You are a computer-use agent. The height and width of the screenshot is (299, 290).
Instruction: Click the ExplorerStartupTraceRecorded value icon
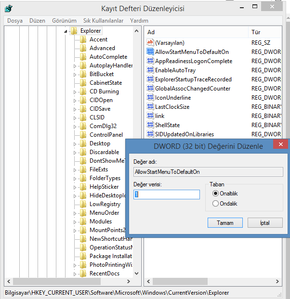tap(150, 79)
